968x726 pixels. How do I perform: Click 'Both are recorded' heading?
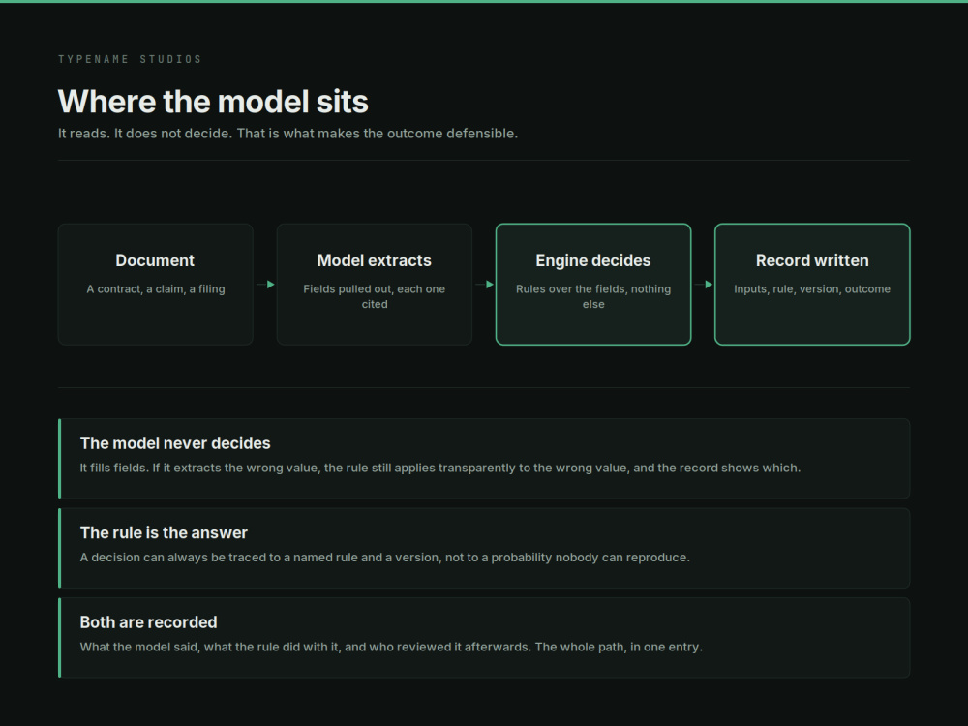pyautogui.click(x=148, y=622)
